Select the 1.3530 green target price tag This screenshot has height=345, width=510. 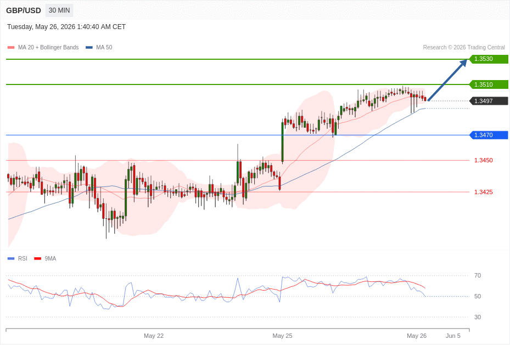coord(489,59)
